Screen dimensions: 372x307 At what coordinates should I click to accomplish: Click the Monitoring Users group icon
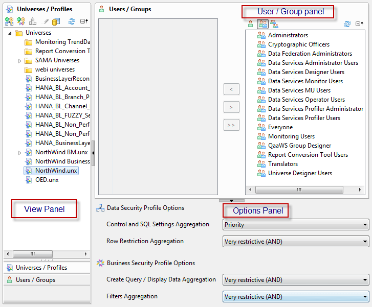pyautogui.click(x=261, y=136)
